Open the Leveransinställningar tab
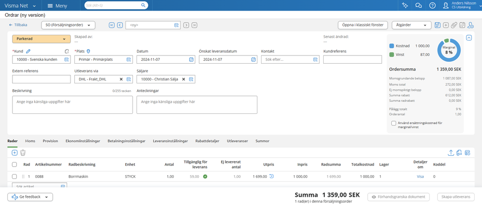The image size is (482, 206). click(x=170, y=141)
